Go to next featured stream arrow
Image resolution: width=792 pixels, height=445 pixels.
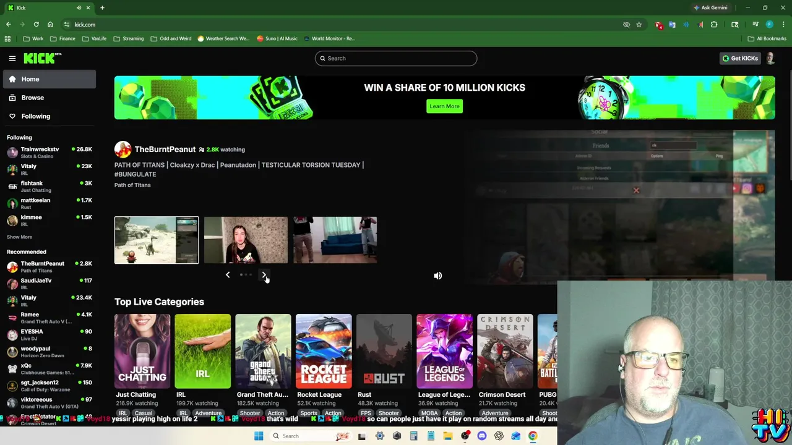[264, 274]
